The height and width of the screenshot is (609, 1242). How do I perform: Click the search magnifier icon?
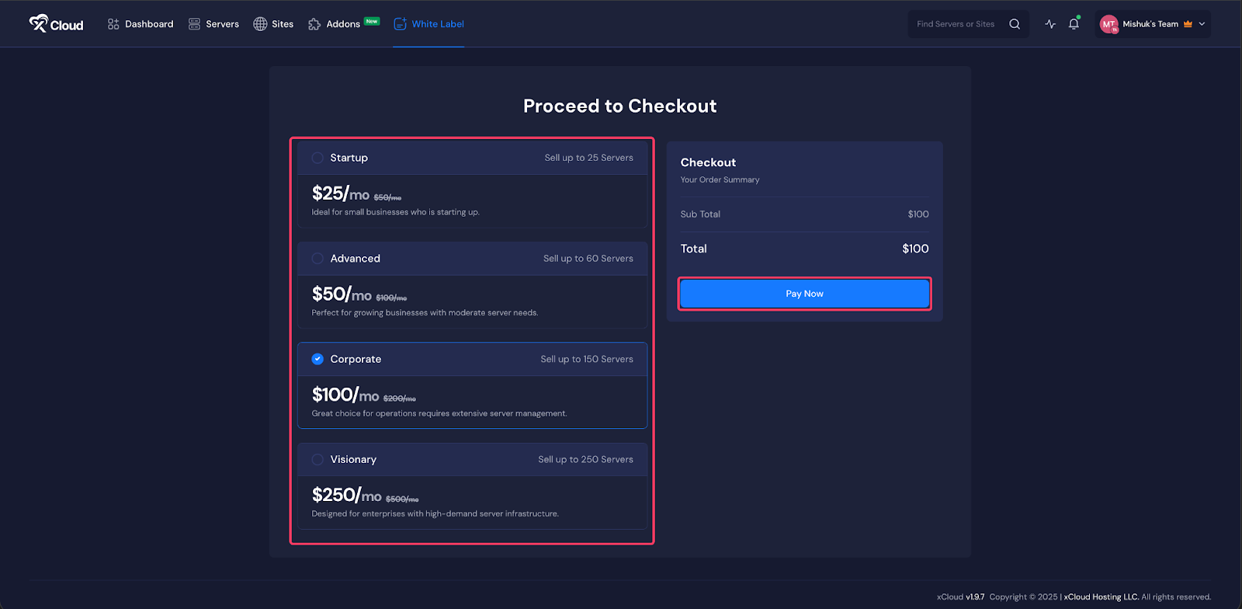(x=1015, y=24)
